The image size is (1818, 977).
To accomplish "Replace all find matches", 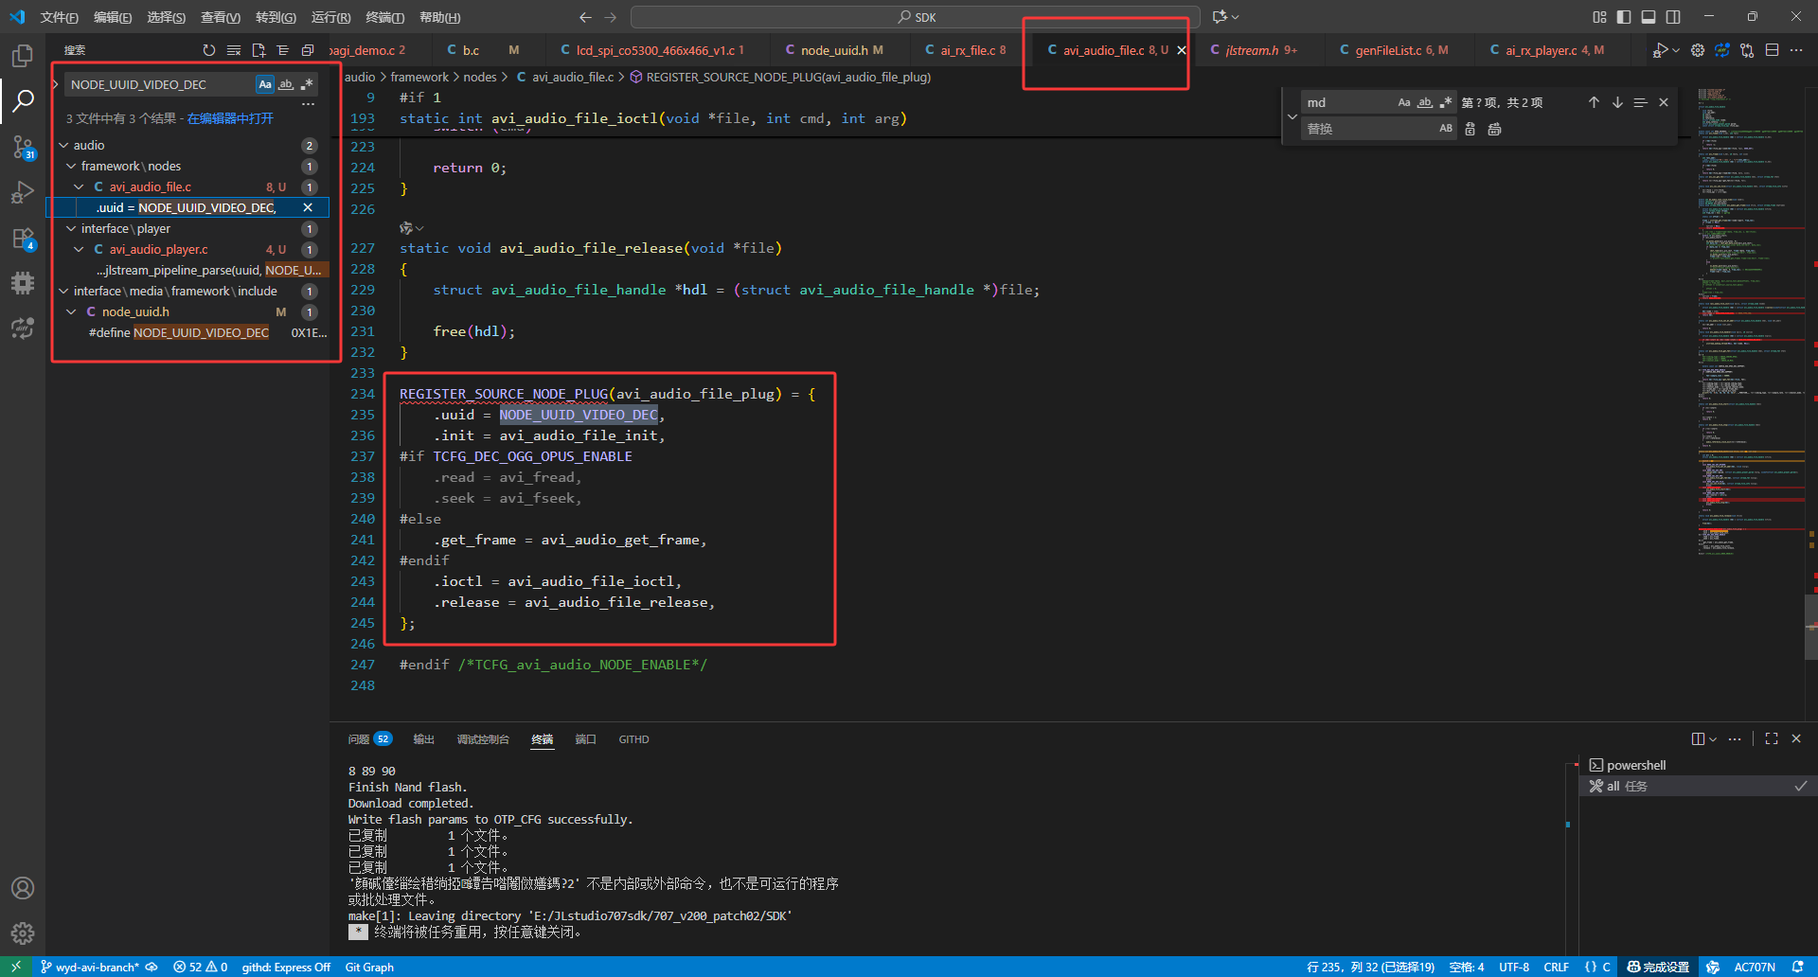I will click(x=1494, y=129).
